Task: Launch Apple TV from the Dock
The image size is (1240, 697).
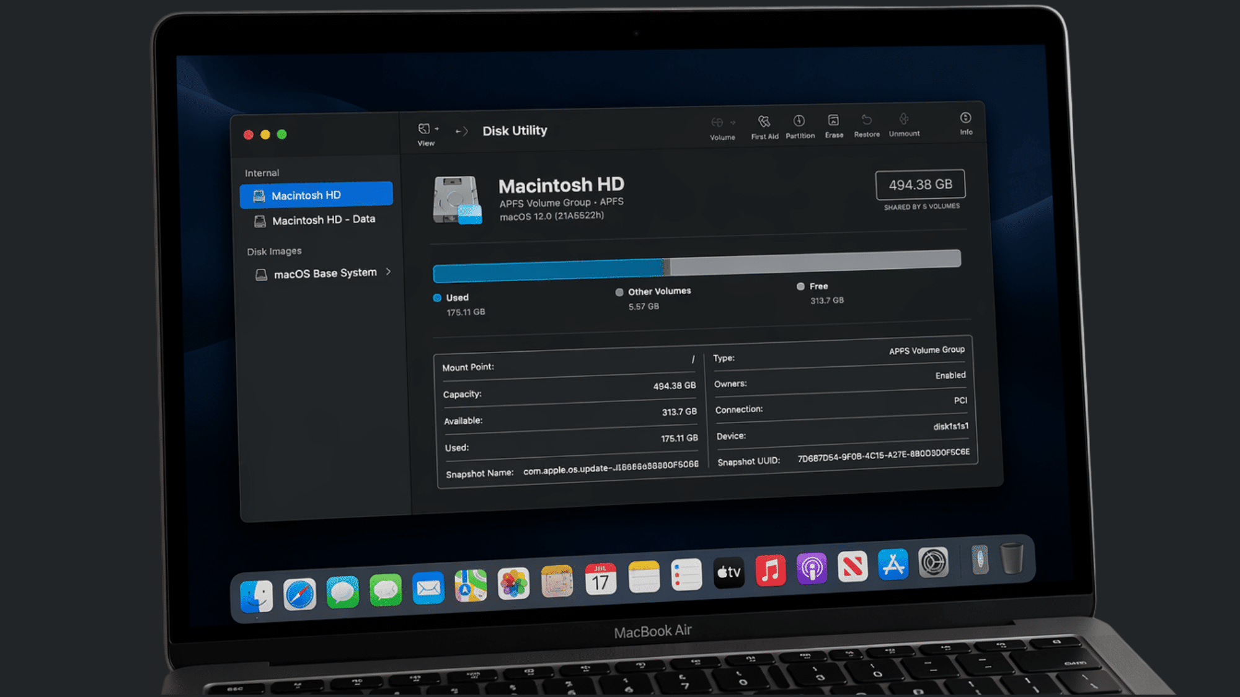Action: (x=728, y=572)
